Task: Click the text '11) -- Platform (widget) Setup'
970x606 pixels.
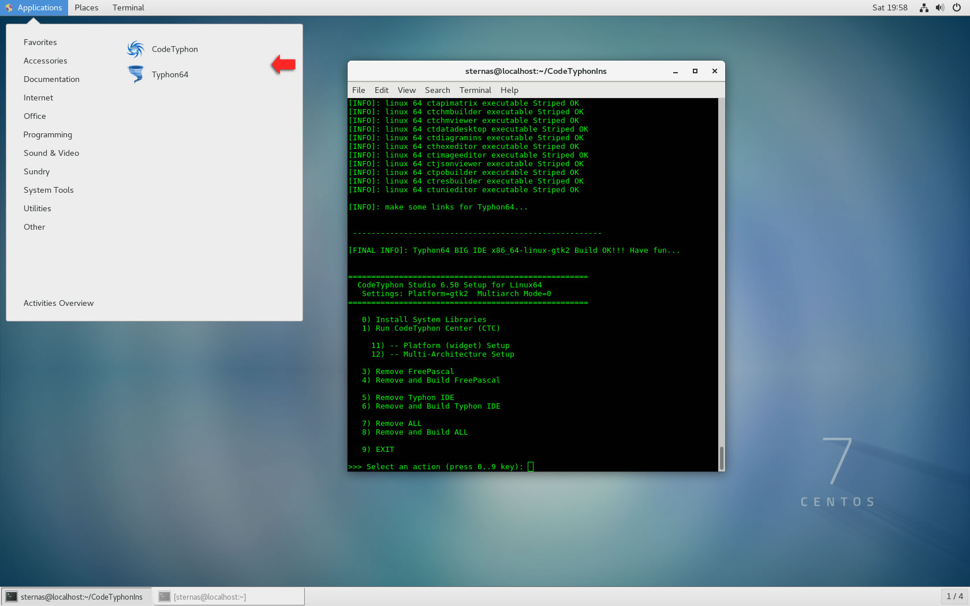Action: 440,345
